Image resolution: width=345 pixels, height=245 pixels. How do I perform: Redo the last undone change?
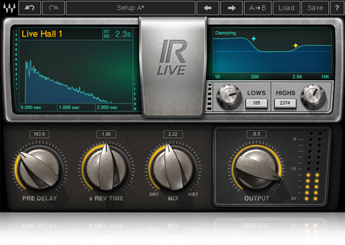[53, 8]
